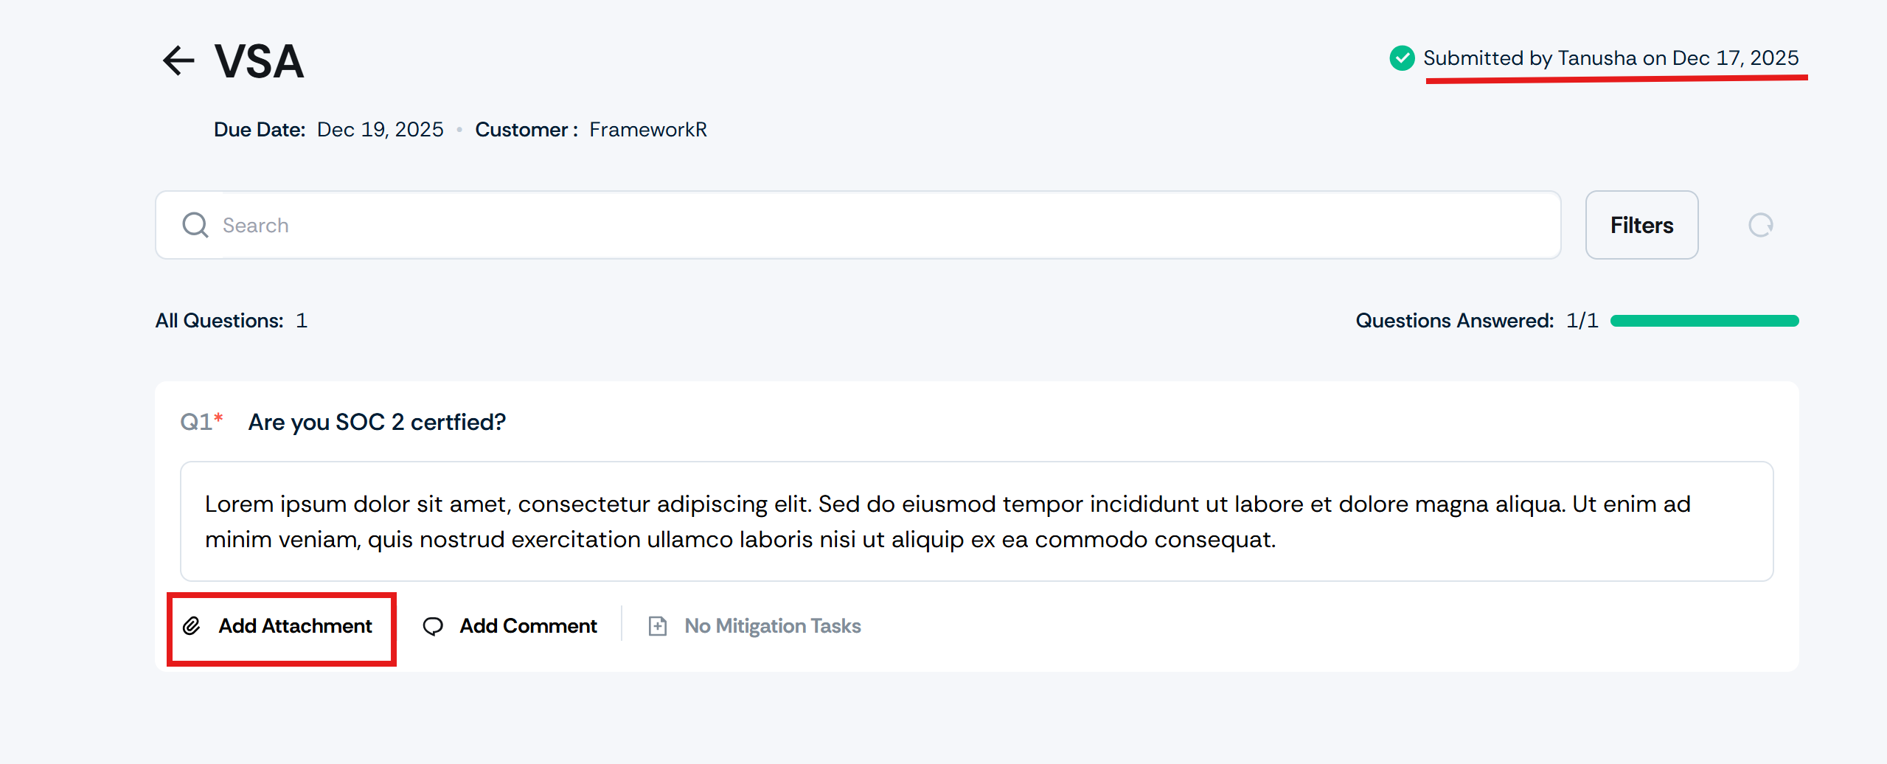Click the circular refresh icon

(1760, 225)
